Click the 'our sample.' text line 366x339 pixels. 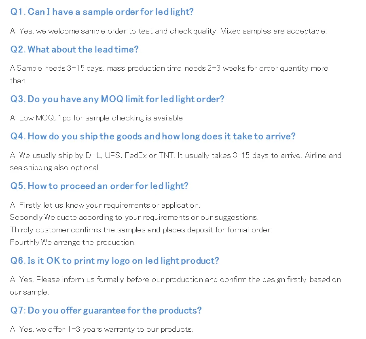click(x=29, y=292)
